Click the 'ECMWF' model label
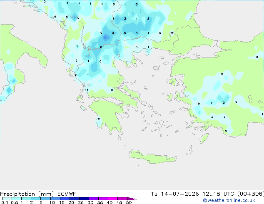Viewport: 264px width, 204px height. coord(67,194)
